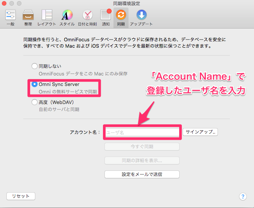
Task: Open the 日付と時刻 (Dates & Times) pane
Action: 88,18
